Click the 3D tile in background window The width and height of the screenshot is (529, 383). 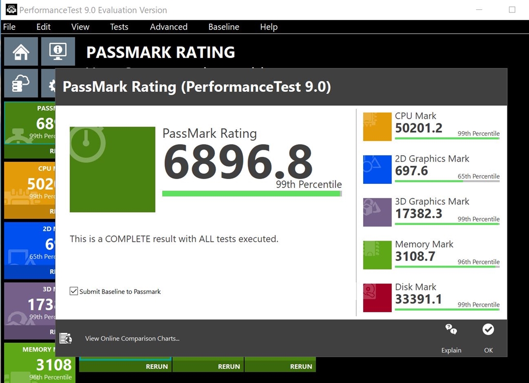(x=29, y=311)
